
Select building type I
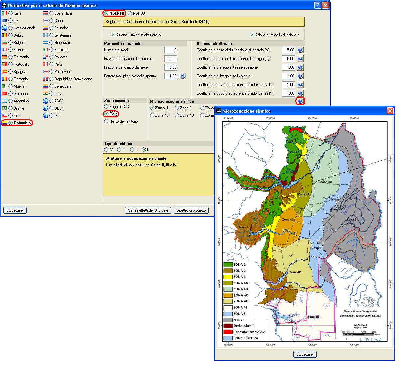coord(144,150)
